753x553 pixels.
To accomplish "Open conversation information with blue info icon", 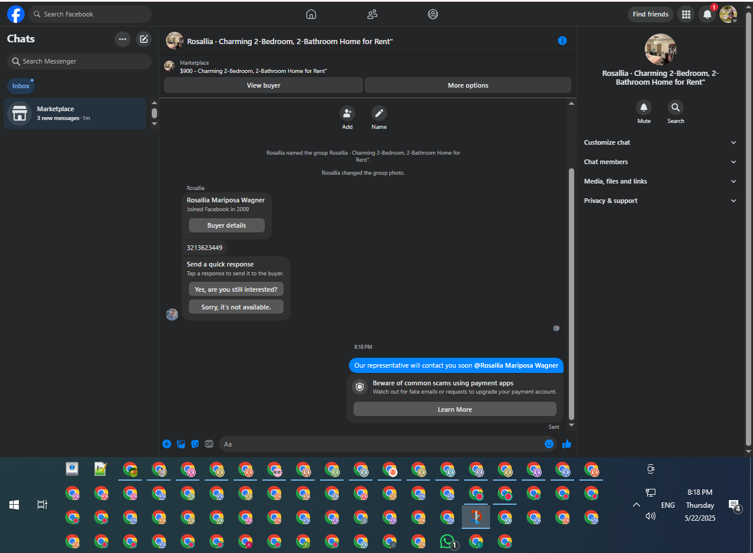I will click(x=562, y=41).
